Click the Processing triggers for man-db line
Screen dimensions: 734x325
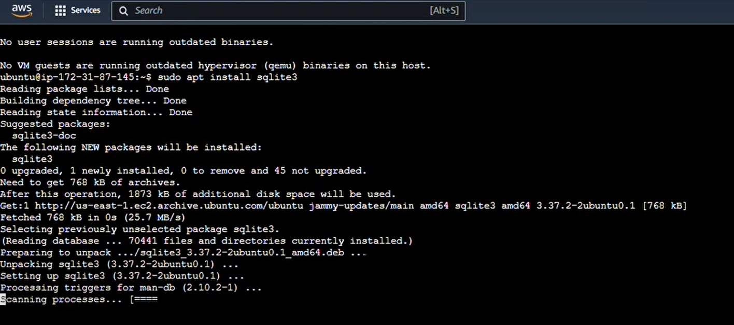click(x=131, y=288)
